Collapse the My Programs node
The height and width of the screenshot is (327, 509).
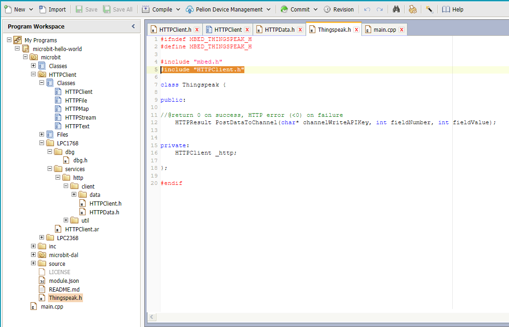tap(9, 40)
